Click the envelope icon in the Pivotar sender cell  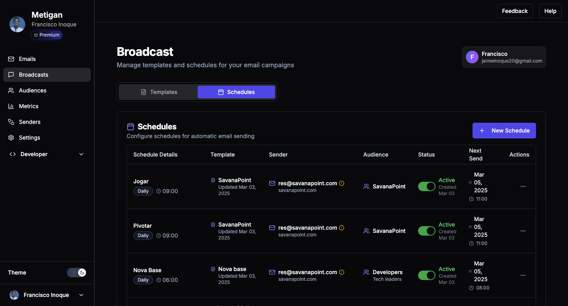pyautogui.click(x=272, y=228)
